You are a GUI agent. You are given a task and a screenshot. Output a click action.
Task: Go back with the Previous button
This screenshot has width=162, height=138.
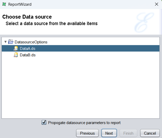point(87,133)
